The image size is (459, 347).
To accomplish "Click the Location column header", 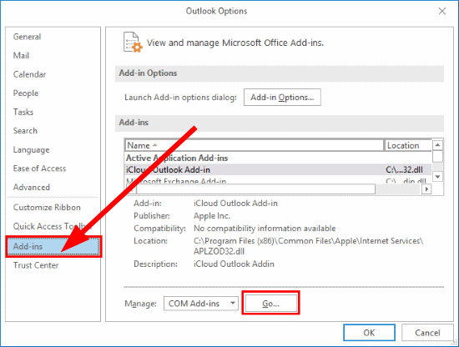I will [408, 145].
